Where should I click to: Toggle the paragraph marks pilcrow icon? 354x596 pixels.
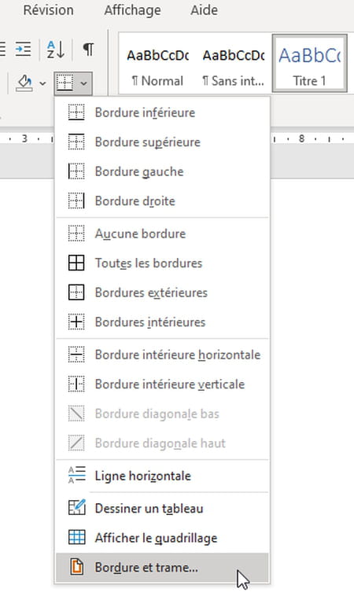(88, 49)
